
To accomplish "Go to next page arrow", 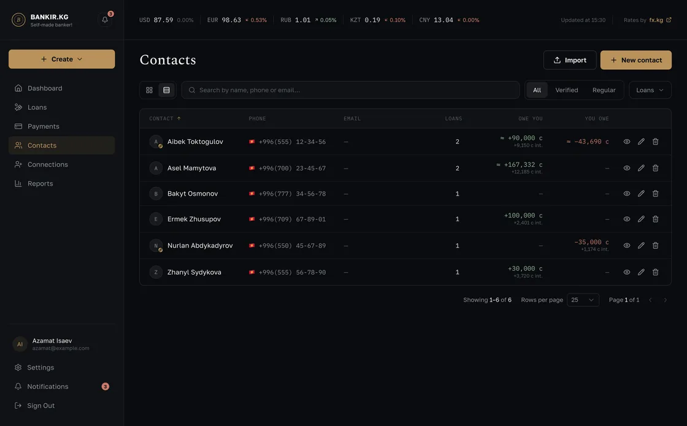I will tap(665, 300).
